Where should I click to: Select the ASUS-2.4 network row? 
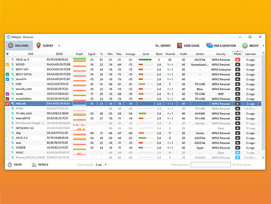click(x=133, y=138)
